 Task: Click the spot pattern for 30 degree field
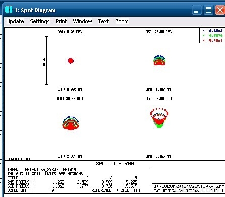point(71,123)
